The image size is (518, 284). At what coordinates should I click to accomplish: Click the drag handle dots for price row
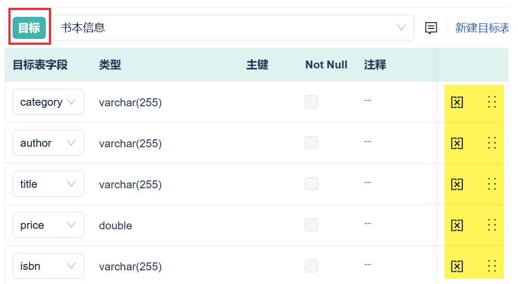[x=492, y=225]
